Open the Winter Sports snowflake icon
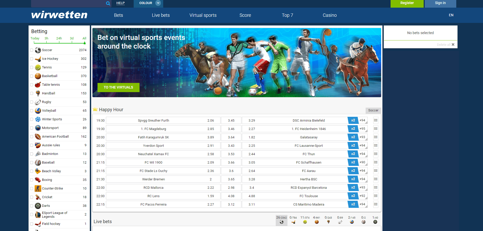Image resolution: width=483 pixels, height=231 pixels. tap(38, 119)
